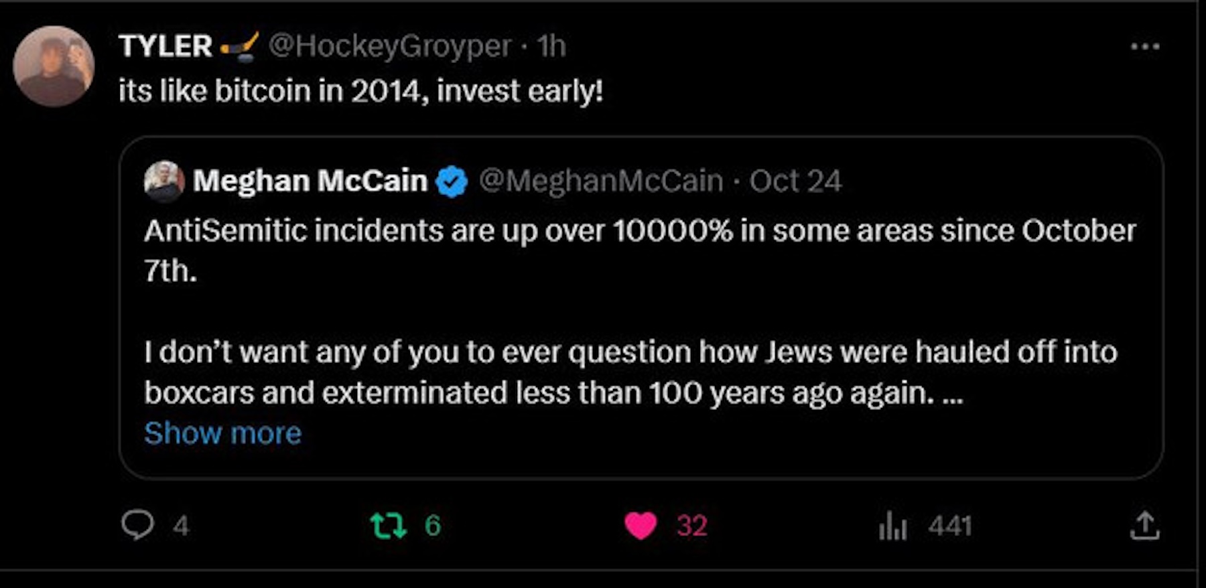Toggle the pink heart like icon

tap(641, 526)
